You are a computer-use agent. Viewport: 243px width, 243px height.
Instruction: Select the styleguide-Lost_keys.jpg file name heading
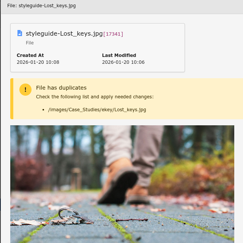(x=64, y=33)
